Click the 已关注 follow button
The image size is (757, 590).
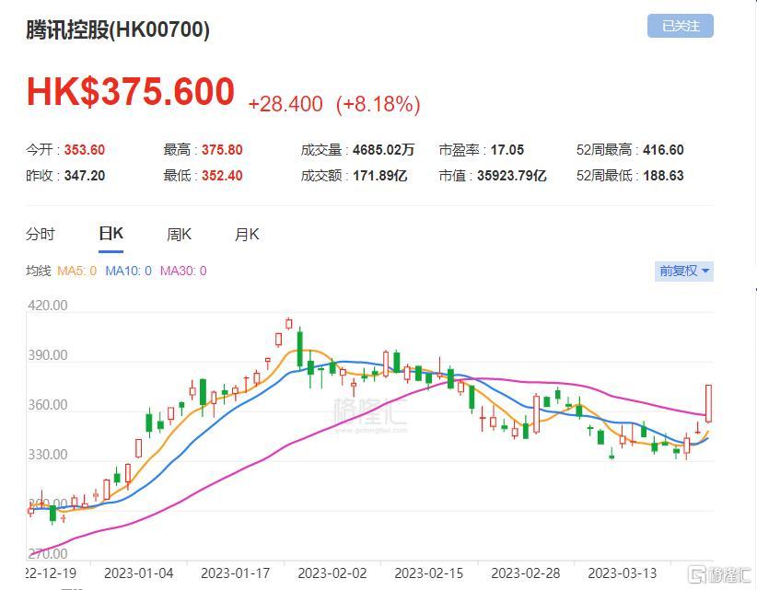[x=680, y=26]
